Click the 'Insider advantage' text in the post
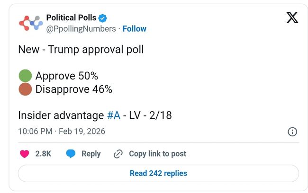This screenshot has width=308, height=193. click(61, 115)
